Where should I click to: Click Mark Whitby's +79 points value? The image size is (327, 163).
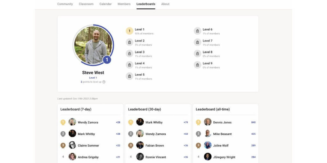click(186, 123)
